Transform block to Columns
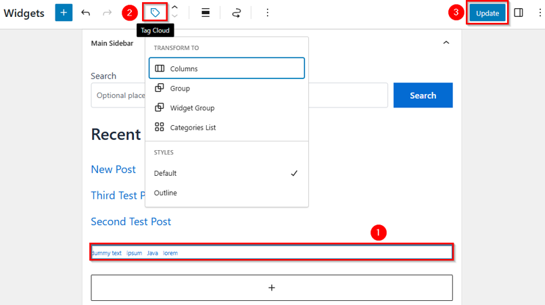Viewport: 545px width, 305px height. (227, 68)
